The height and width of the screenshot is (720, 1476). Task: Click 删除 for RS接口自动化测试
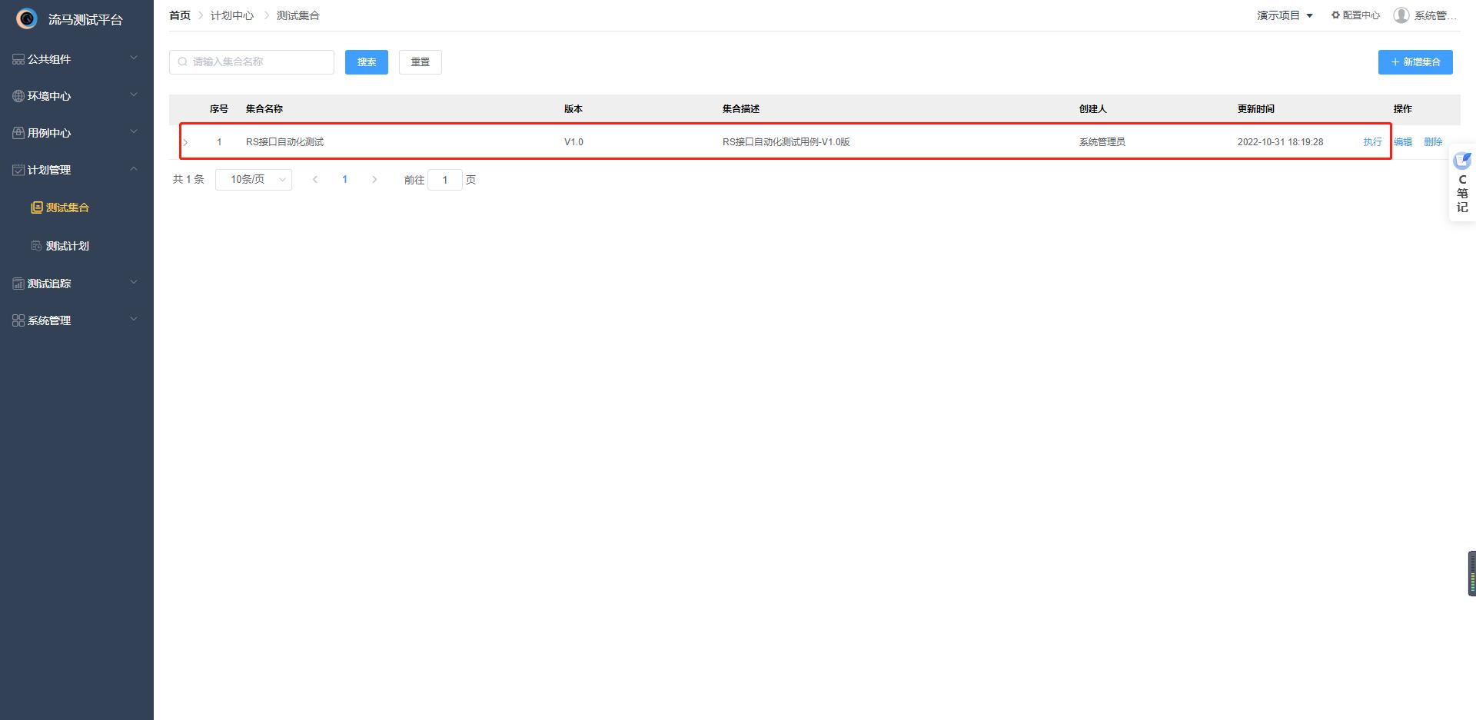(x=1433, y=142)
